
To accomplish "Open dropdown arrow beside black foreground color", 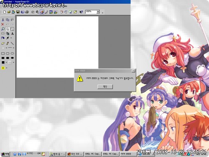I will click(6, 62).
